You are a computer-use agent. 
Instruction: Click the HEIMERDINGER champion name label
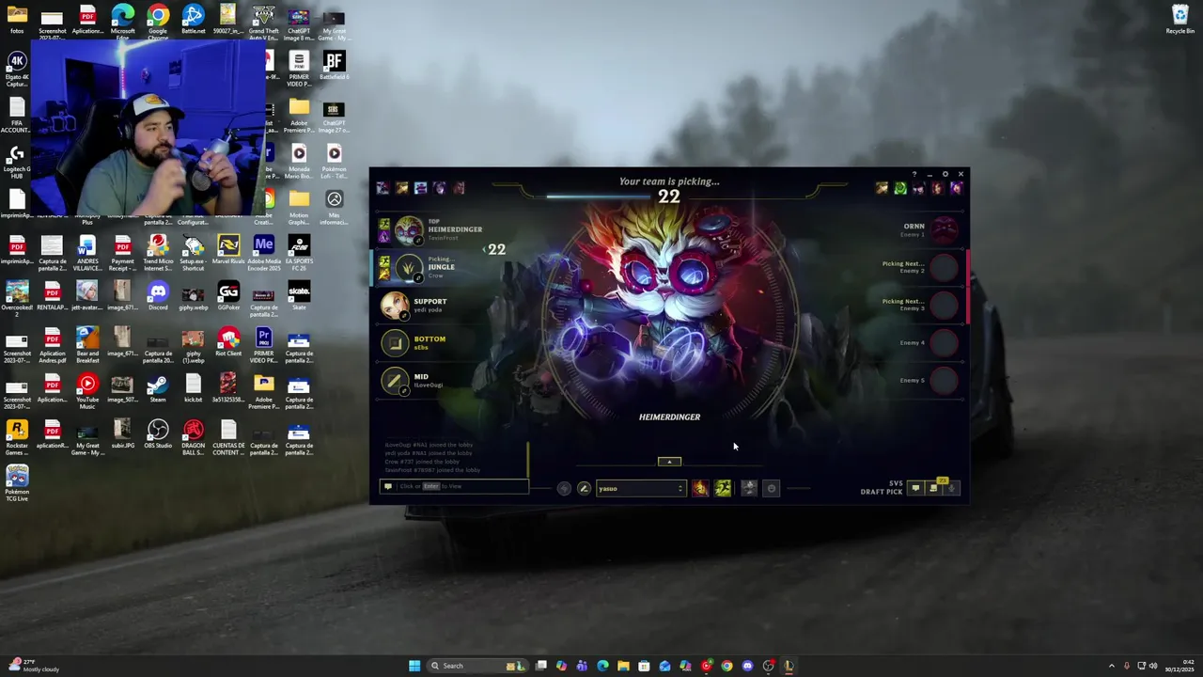[669, 417]
